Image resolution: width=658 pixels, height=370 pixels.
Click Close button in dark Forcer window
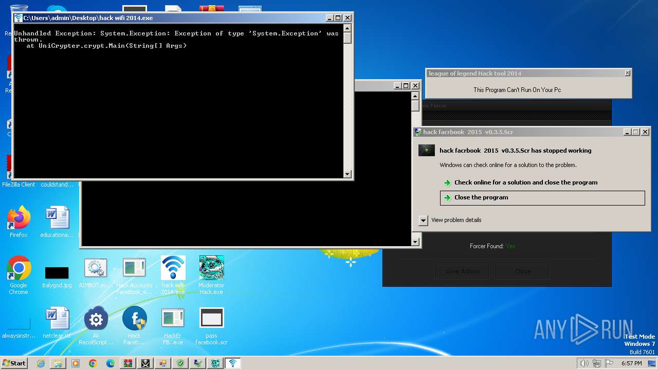click(522, 272)
